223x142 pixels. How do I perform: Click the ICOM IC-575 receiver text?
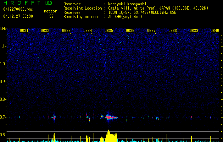(x=142, y=12)
